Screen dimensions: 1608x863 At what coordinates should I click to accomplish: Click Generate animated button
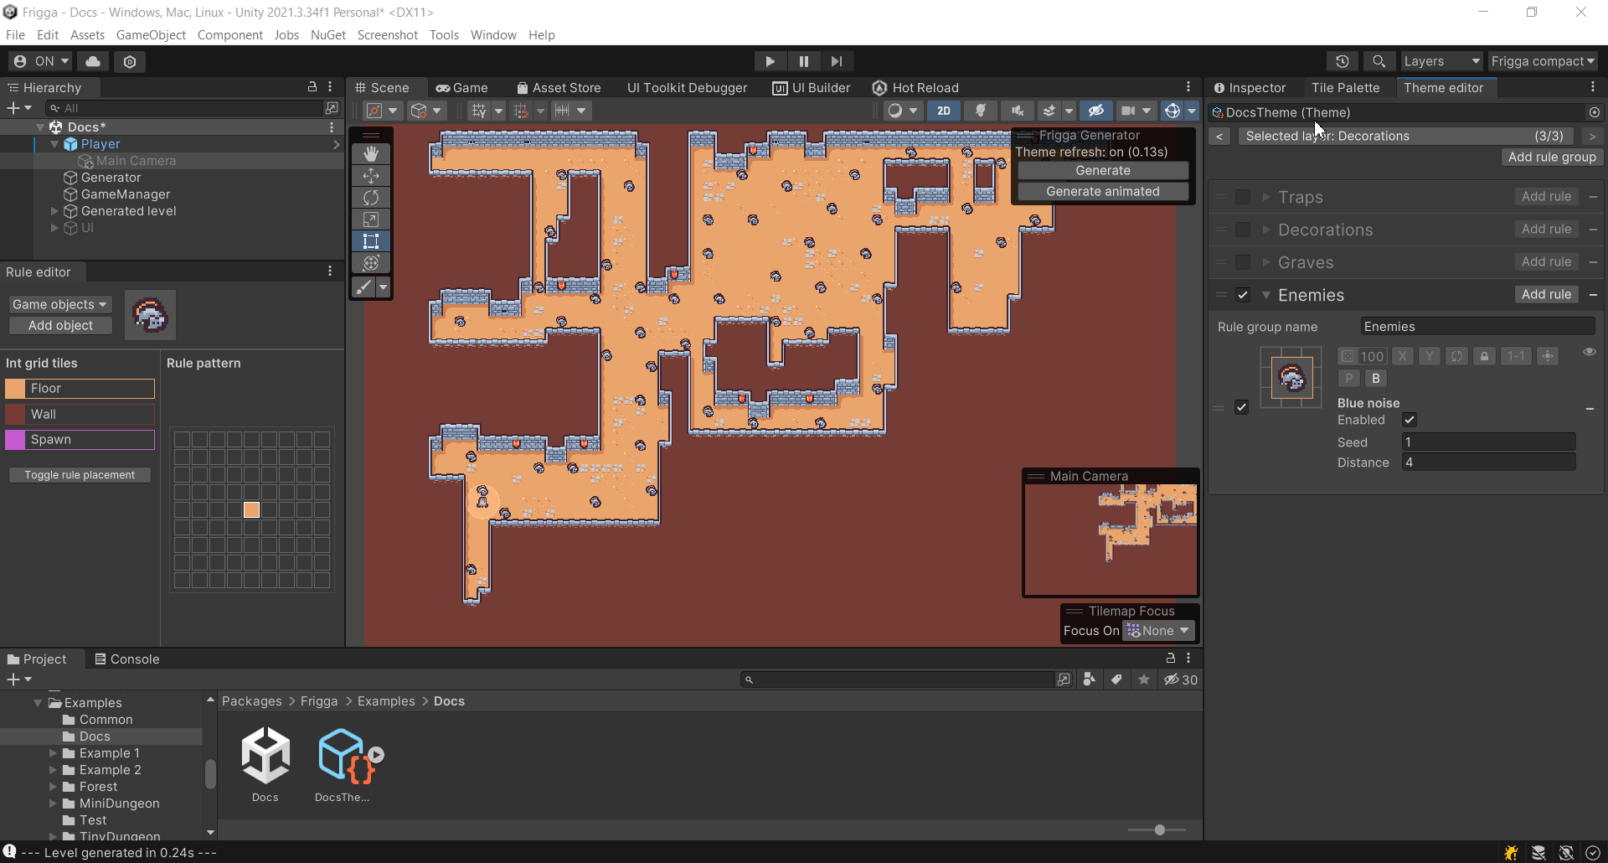[1103, 191]
